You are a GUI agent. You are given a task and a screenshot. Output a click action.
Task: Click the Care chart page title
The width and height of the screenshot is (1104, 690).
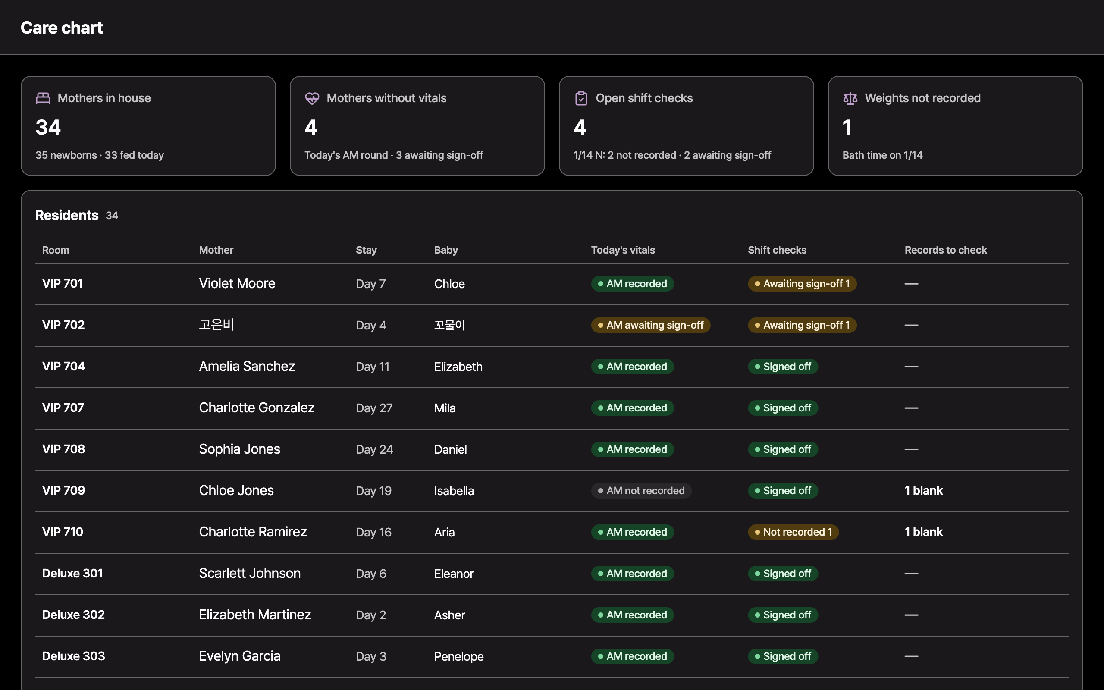pos(62,28)
